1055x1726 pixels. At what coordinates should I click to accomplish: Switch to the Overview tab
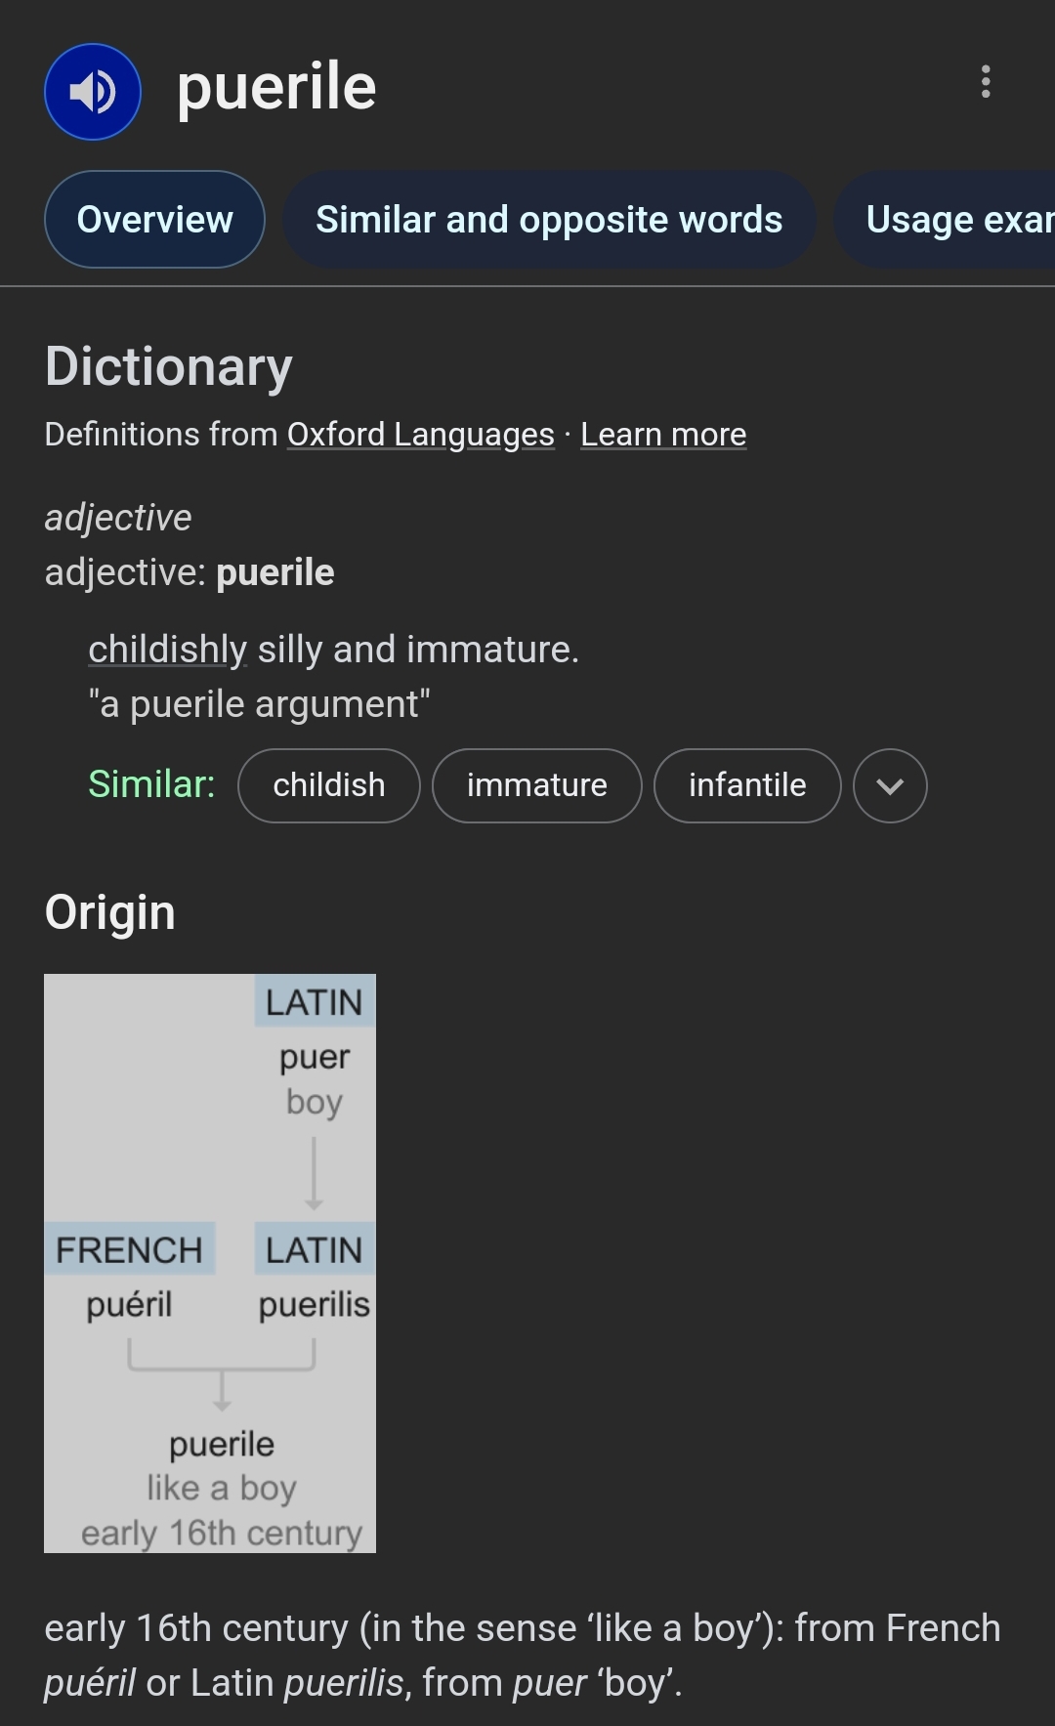pyautogui.click(x=154, y=220)
